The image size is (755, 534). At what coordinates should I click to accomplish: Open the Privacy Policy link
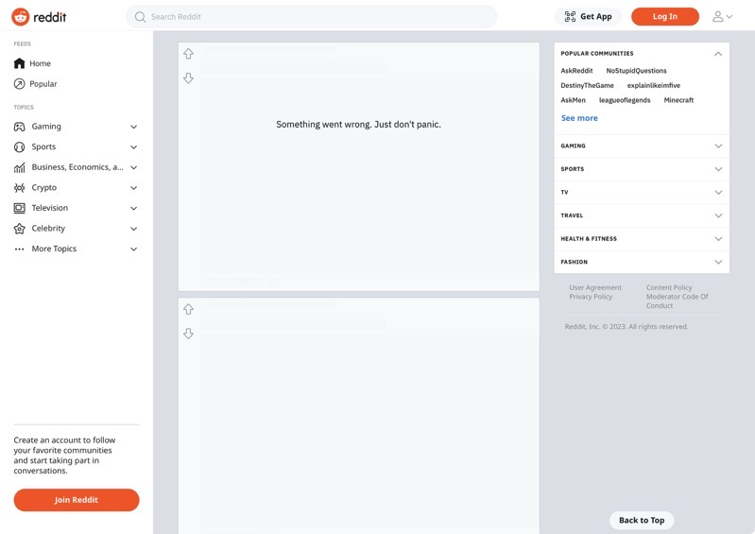[x=591, y=297]
